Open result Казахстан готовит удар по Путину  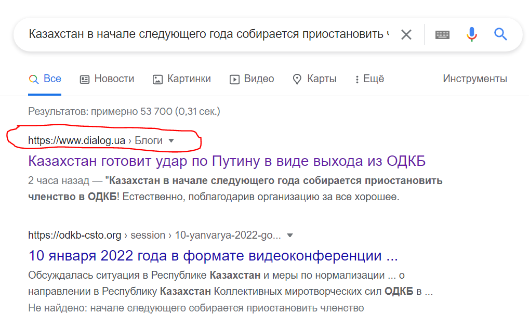click(x=227, y=161)
